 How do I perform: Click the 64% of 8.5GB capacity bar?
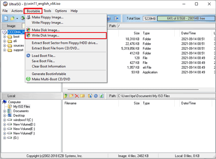(186, 18)
